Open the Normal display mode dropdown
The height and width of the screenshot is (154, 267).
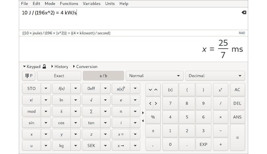coord(155,76)
